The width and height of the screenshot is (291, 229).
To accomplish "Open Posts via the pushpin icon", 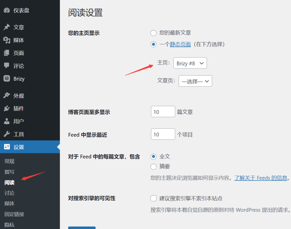I will (7, 27).
